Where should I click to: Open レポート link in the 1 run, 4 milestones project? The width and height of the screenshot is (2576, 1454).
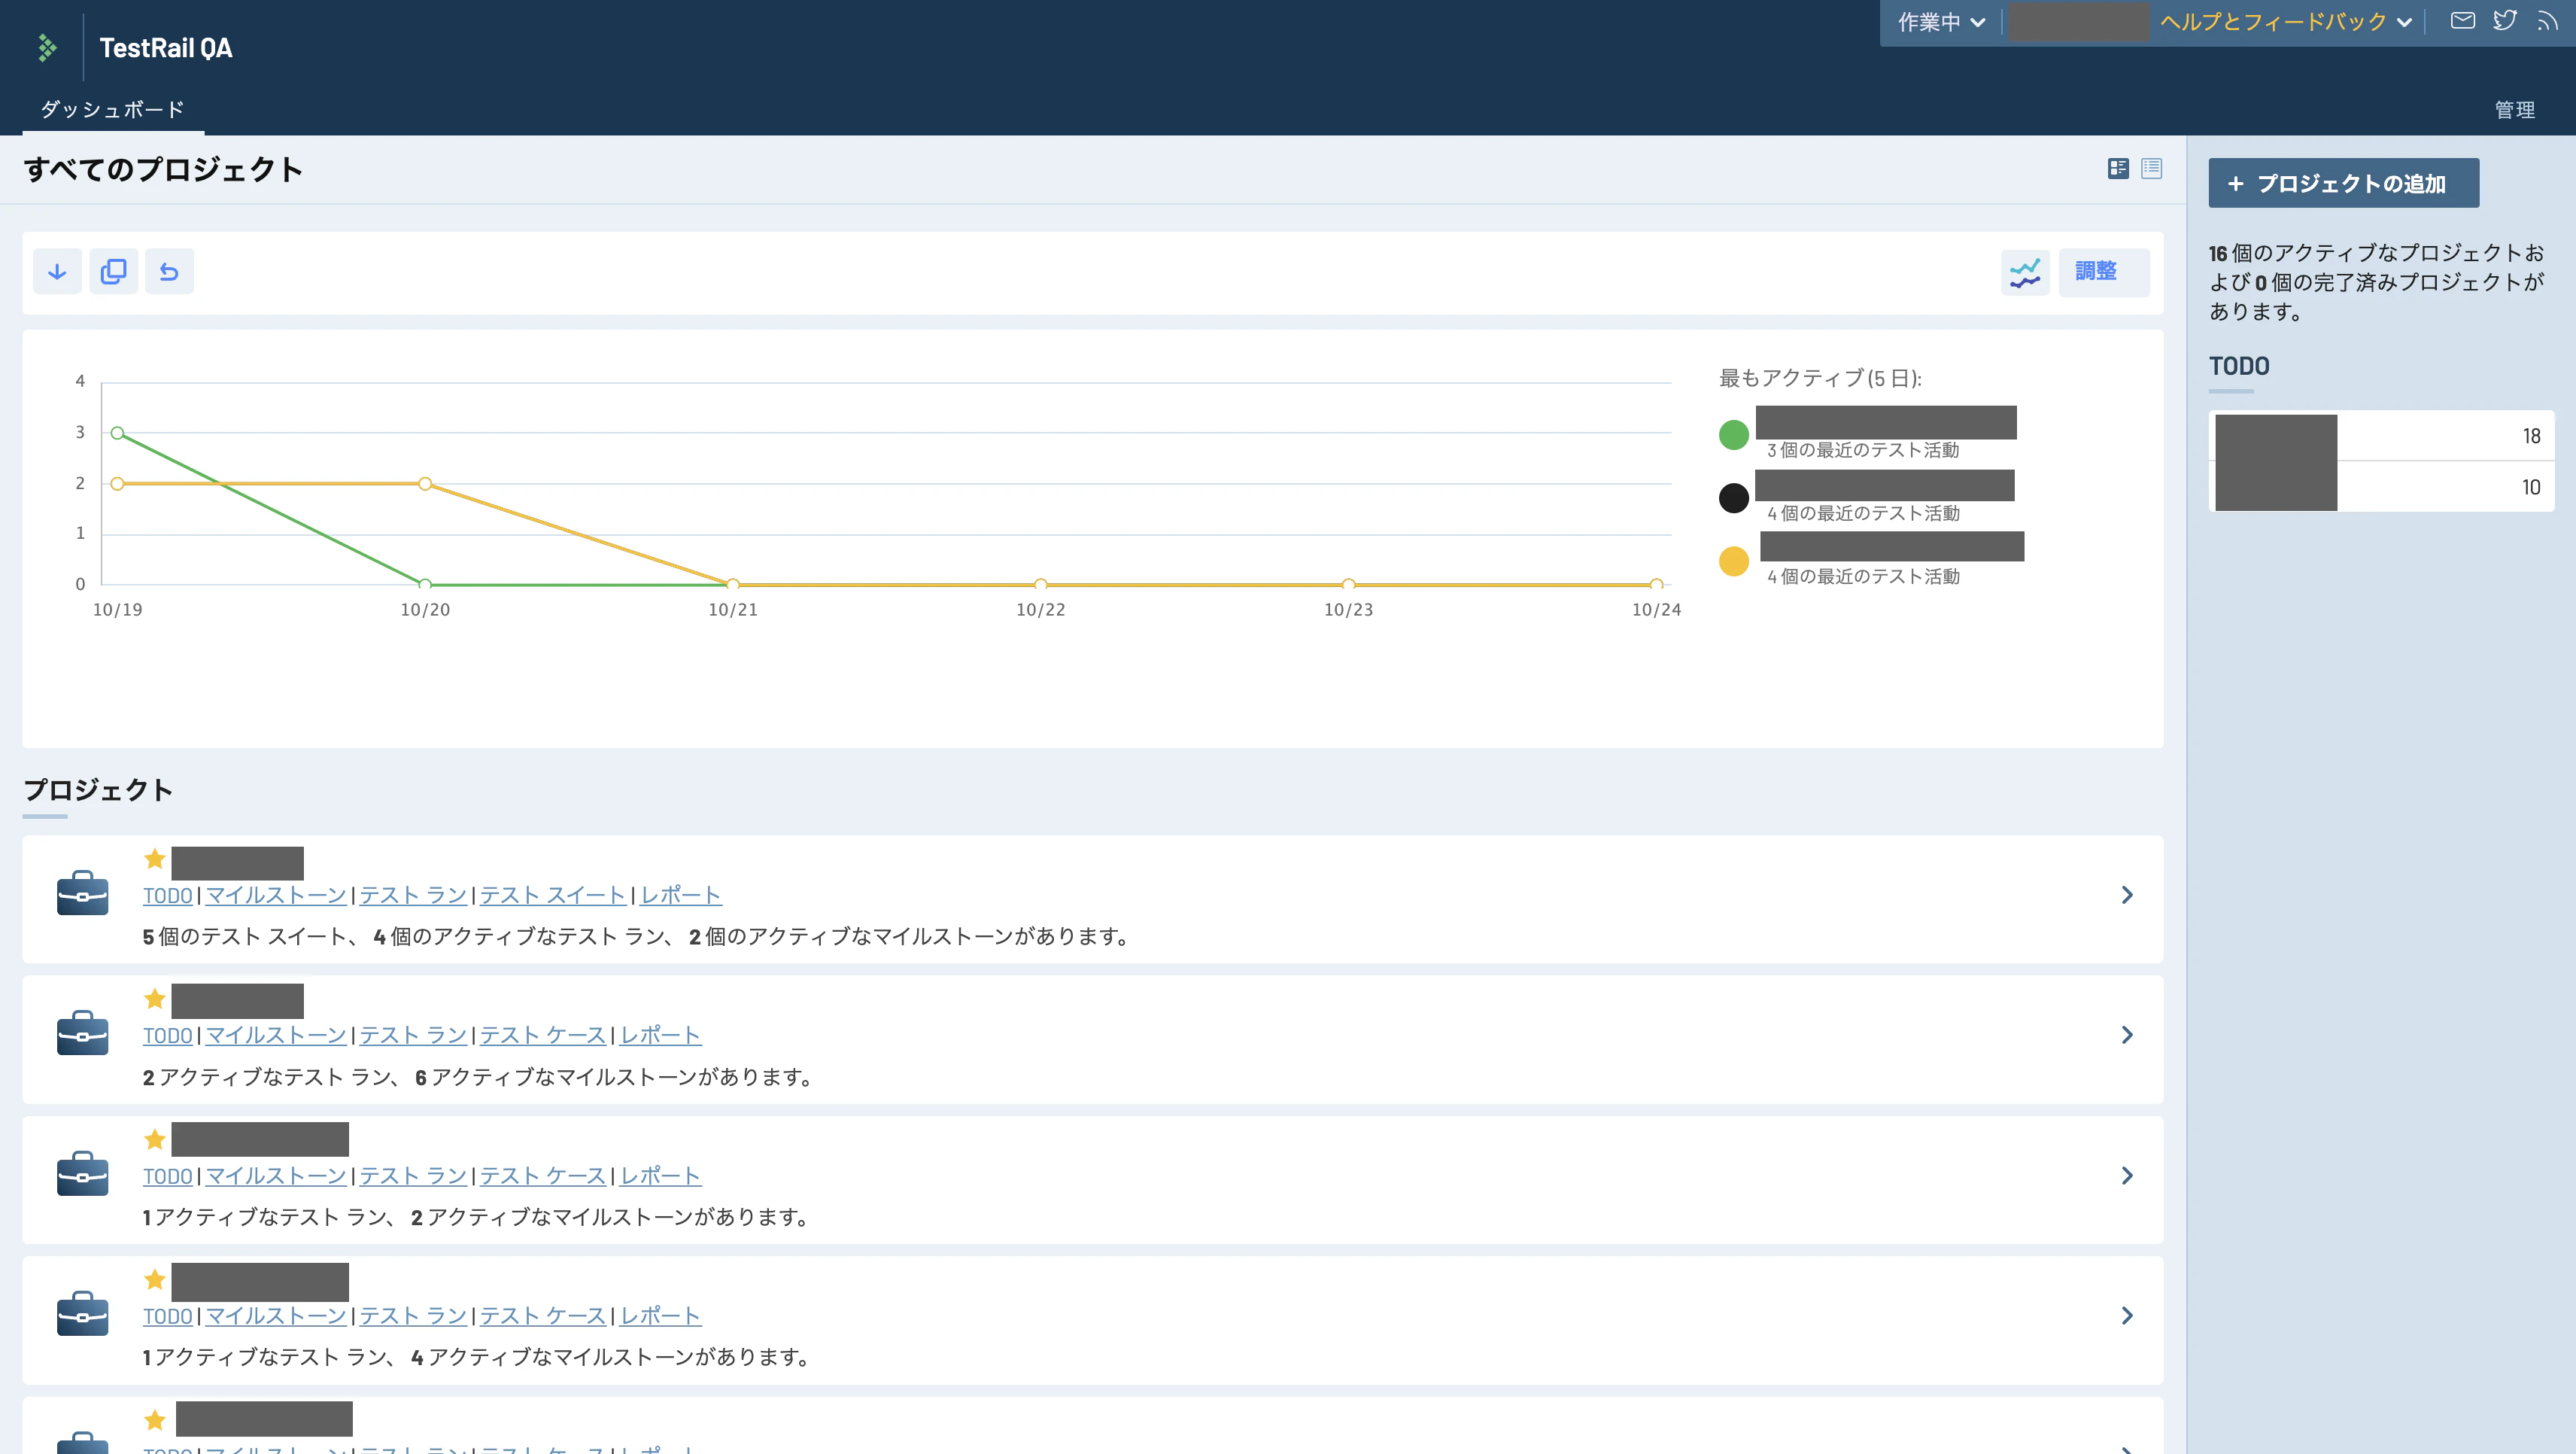pyautogui.click(x=660, y=1315)
